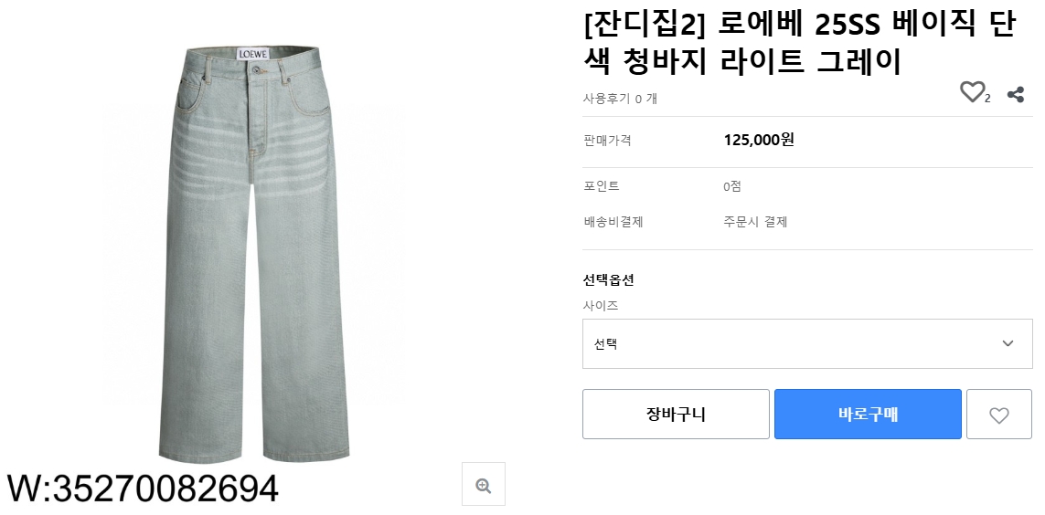Click the share icon beside the title
The height and width of the screenshot is (515, 1045).
point(1015,94)
